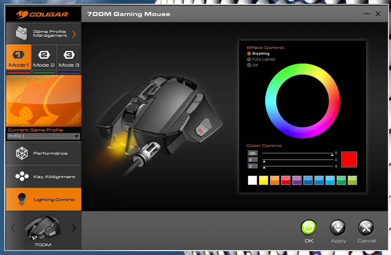This screenshot has height=255, width=391.
Task: Choose the orange color swatch
Action: pos(275,180)
